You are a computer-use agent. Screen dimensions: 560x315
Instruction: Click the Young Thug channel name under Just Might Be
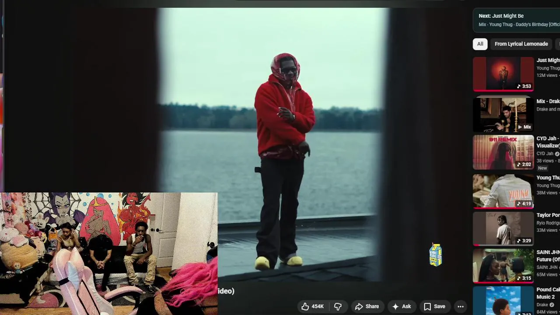pyautogui.click(x=548, y=68)
